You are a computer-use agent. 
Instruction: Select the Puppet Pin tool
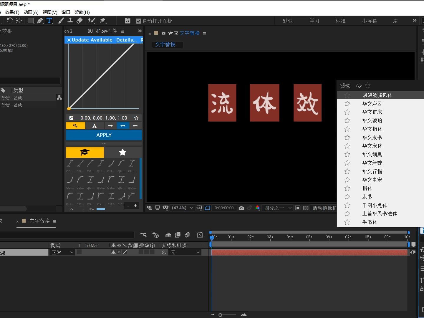pyautogui.click(x=102, y=21)
